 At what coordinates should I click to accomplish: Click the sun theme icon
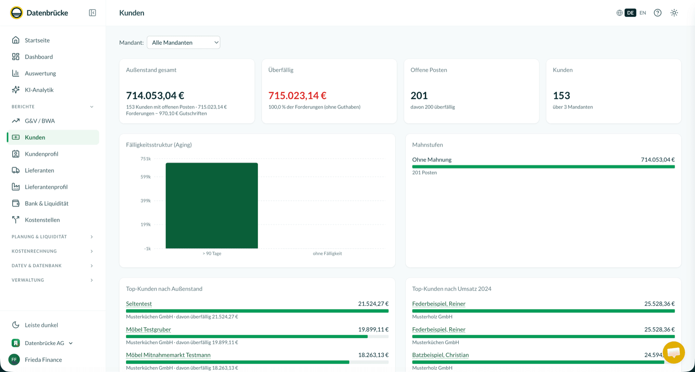coord(674,13)
